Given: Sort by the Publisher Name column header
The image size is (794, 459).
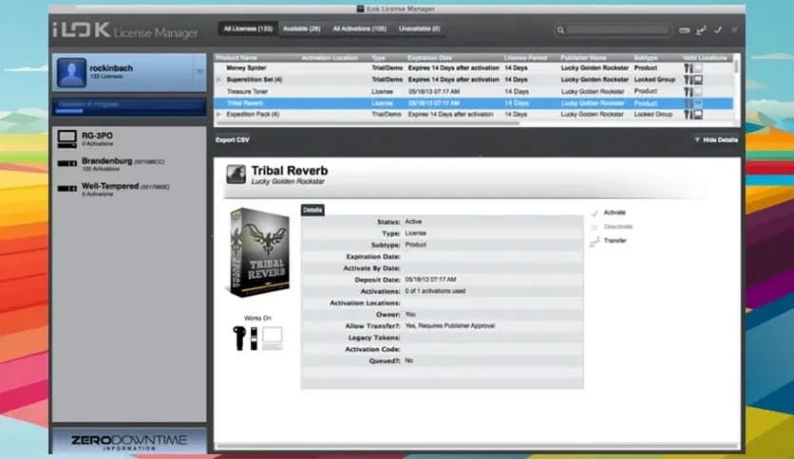Looking at the screenshot, I should click(x=583, y=58).
